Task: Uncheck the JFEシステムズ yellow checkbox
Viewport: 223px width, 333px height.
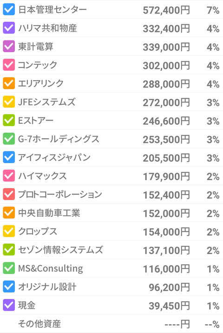Action: (9, 102)
